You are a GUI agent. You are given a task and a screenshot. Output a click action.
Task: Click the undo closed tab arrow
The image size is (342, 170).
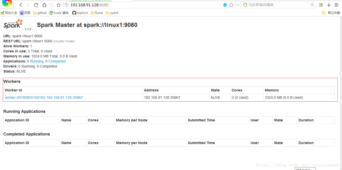52,5
